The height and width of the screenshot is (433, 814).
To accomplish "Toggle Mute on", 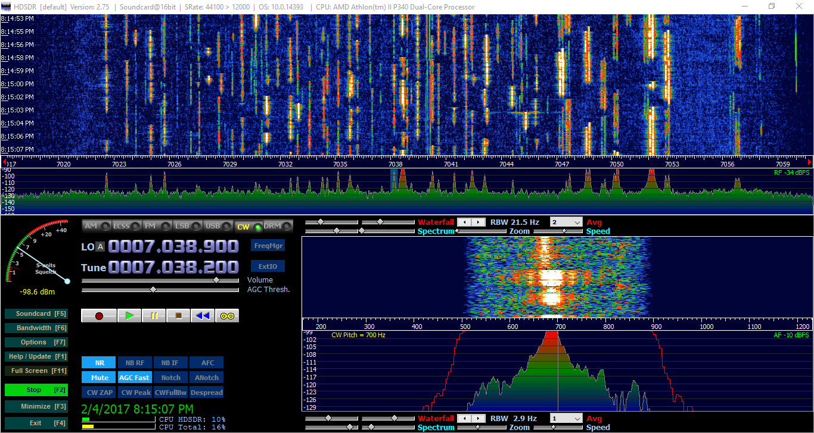I will [98, 377].
